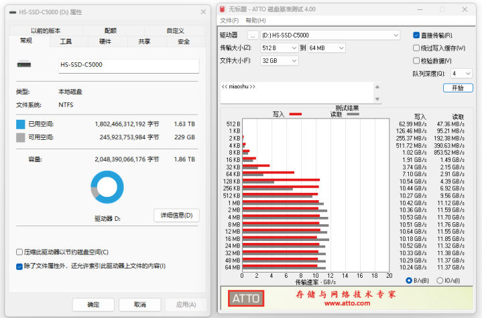Viewport: 482px width, 318px height.
Task: Open queue depth dropdown
Action: (461, 74)
